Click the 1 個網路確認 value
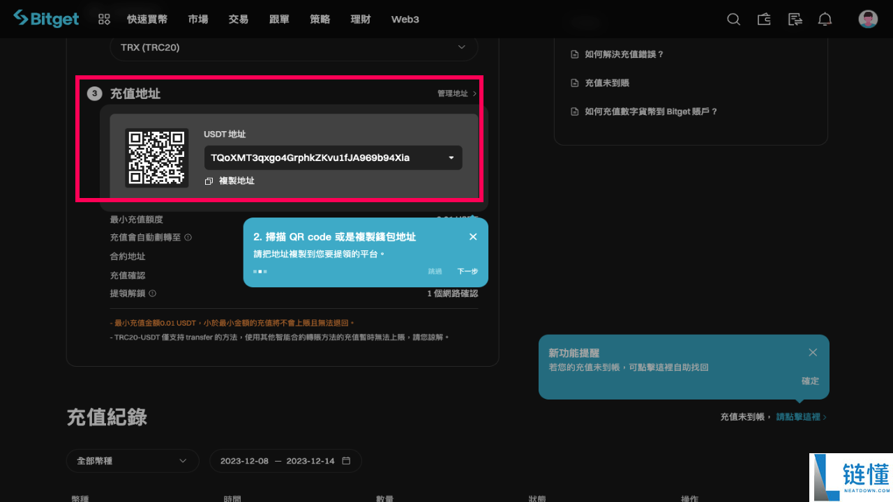 (453, 294)
